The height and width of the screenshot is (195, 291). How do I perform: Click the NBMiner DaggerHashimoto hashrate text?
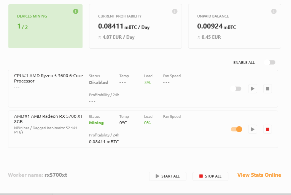click(46, 130)
